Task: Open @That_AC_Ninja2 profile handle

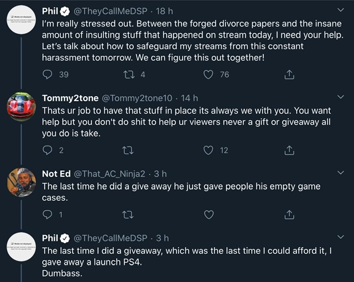Action: (x=110, y=174)
